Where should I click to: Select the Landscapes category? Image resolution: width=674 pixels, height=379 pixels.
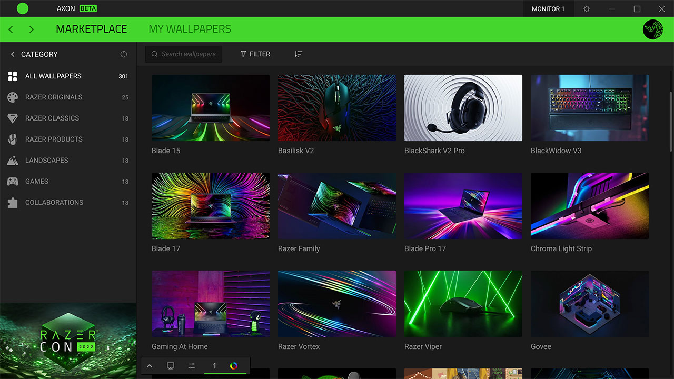click(47, 161)
